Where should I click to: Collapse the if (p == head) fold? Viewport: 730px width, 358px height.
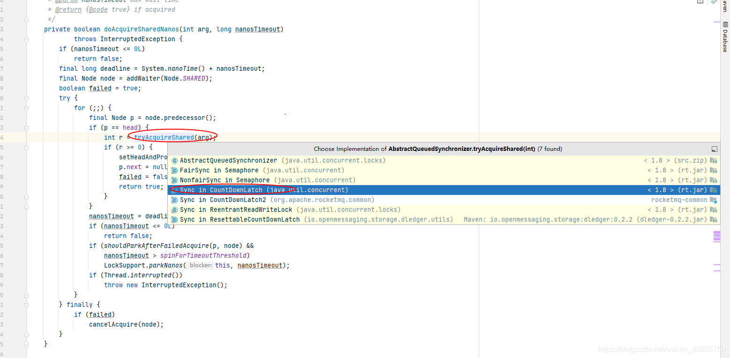coord(27,128)
